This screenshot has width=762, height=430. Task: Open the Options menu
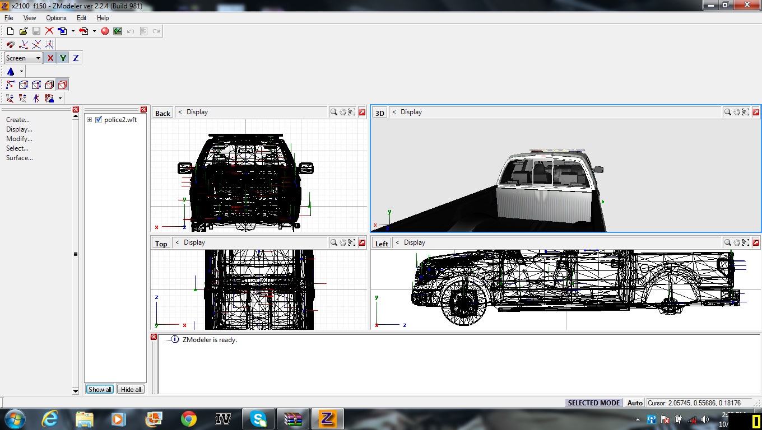[56, 18]
